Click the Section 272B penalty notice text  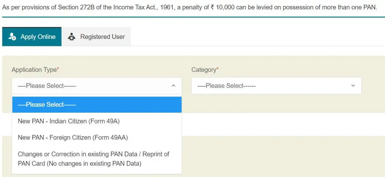tap(189, 7)
